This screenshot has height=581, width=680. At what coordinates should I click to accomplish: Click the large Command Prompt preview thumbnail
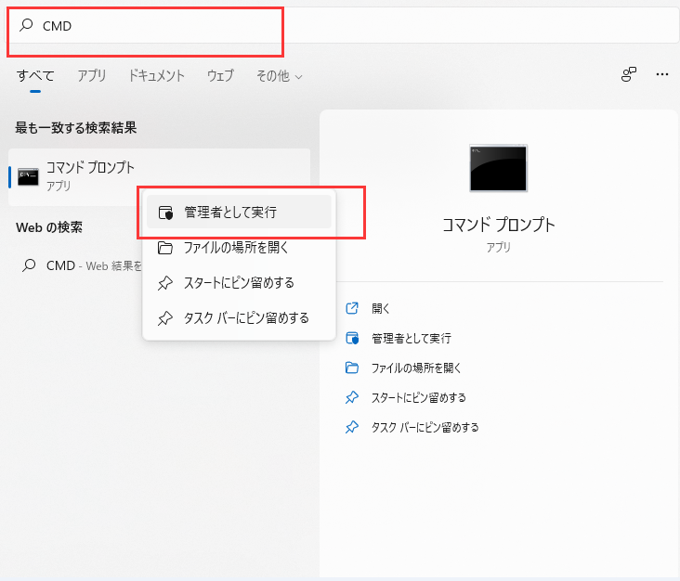(x=498, y=168)
